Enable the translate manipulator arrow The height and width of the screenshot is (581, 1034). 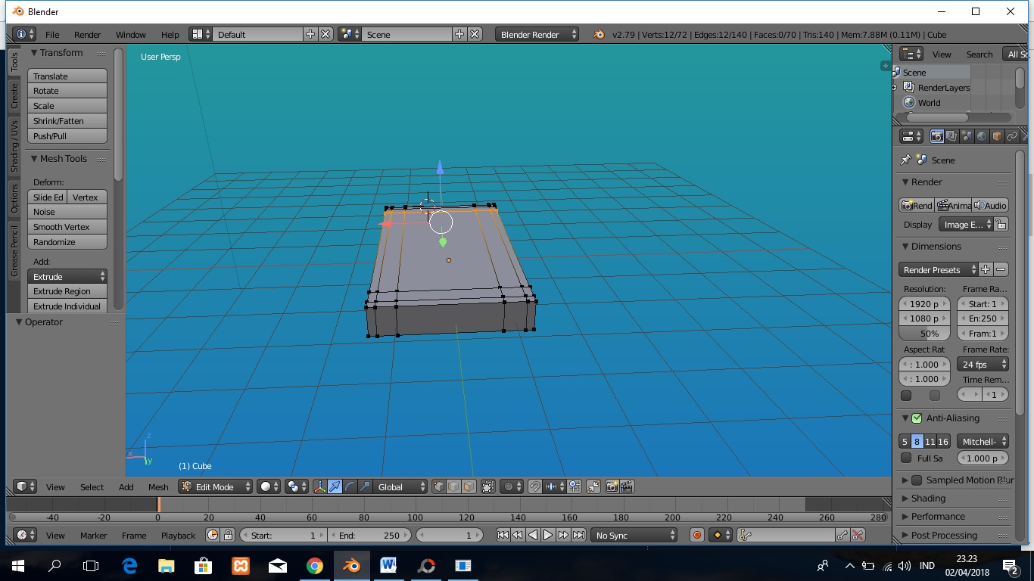pyautogui.click(x=335, y=487)
